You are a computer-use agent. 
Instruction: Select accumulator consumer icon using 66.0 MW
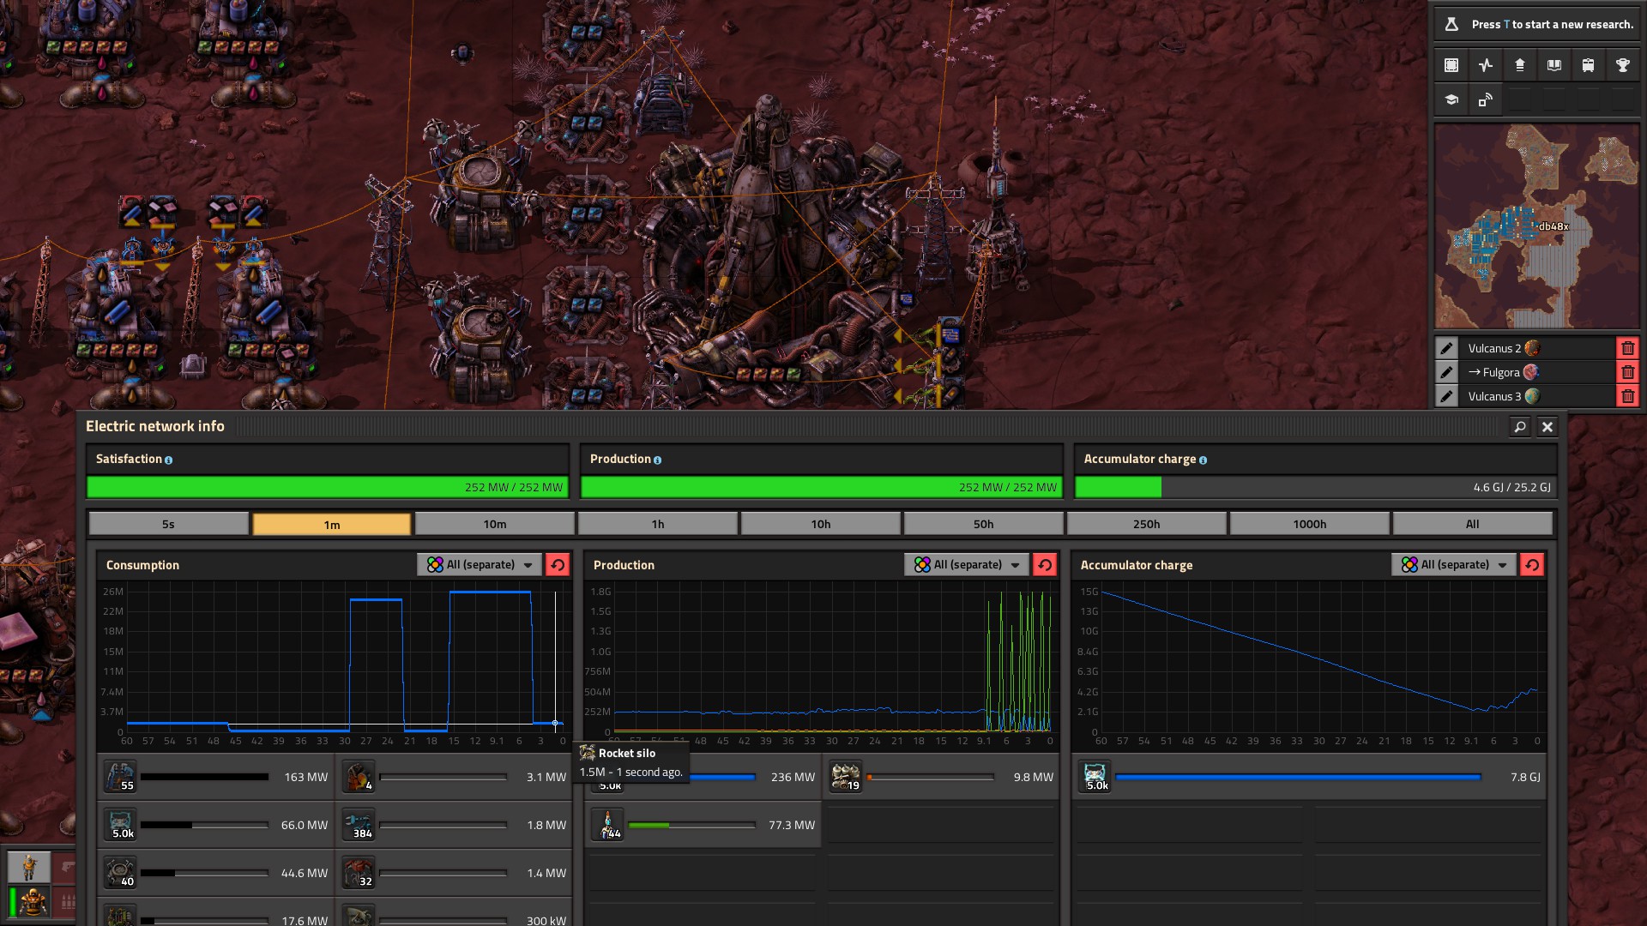[x=120, y=825]
